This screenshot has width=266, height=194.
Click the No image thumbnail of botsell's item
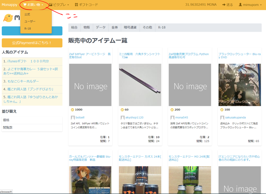(x=90, y=85)
